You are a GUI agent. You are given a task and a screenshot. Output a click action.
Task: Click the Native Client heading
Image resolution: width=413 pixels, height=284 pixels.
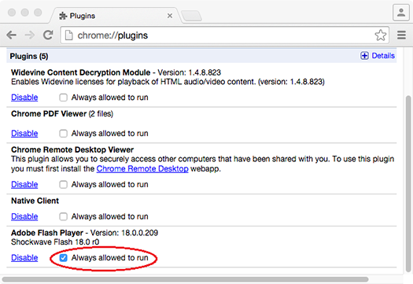[35, 201]
